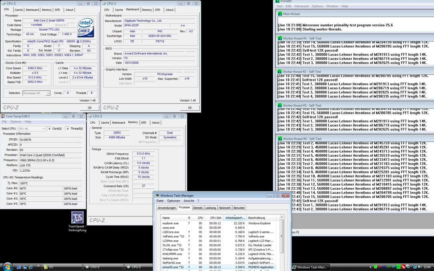Open Mainboard tab in CPU-Z memory window

pyautogui.click(x=119, y=123)
